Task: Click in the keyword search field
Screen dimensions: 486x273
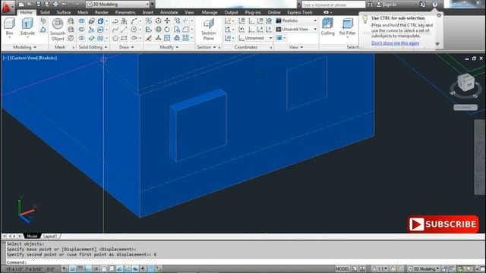Action: [333, 5]
